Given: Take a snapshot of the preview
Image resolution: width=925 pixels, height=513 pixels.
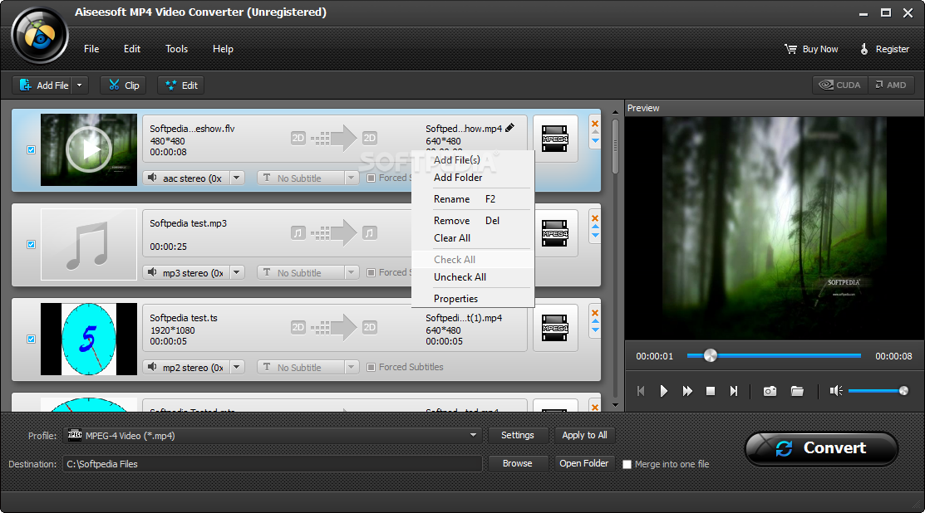Looking at the screenshot, I should 770,391.
